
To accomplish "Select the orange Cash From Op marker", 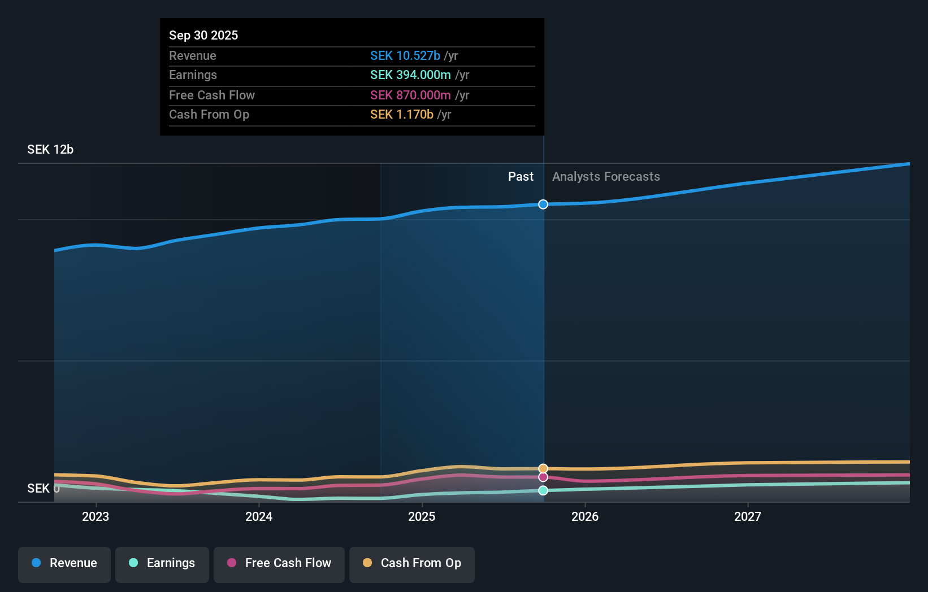I will pyautogui.click(x=543, y=468).
